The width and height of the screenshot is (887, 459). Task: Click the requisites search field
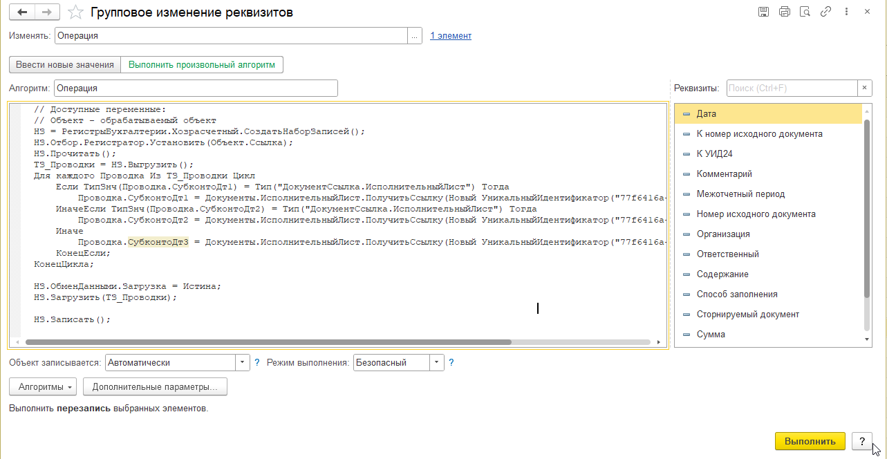point(792,88)
